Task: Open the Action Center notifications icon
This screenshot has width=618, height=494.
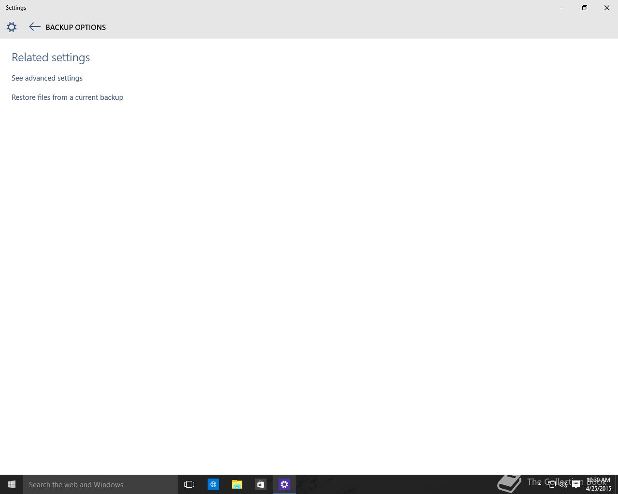Action: (576, 484)
